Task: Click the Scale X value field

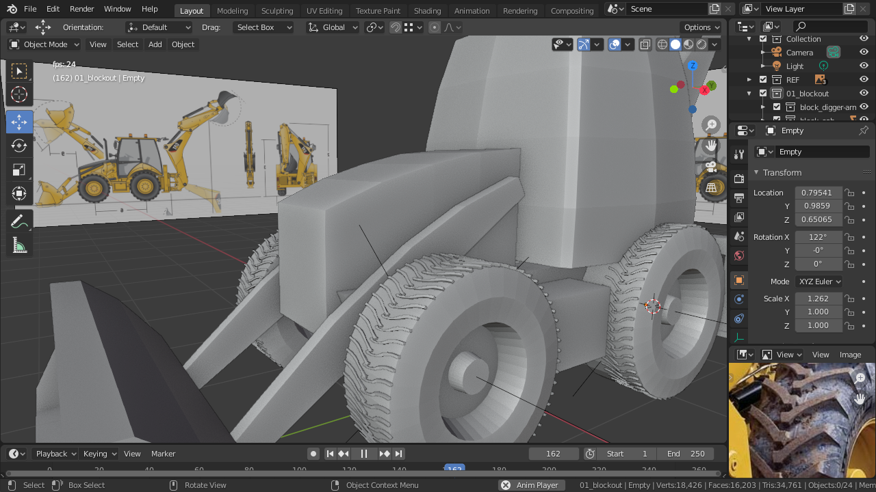Action: 819,299
